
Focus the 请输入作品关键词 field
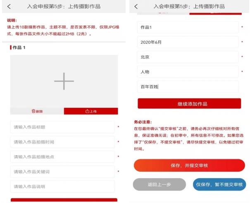pos(62,172)
